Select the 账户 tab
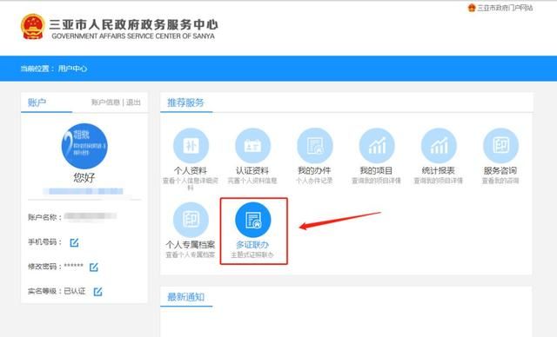The image size is (557, 337). coord(37,102)
